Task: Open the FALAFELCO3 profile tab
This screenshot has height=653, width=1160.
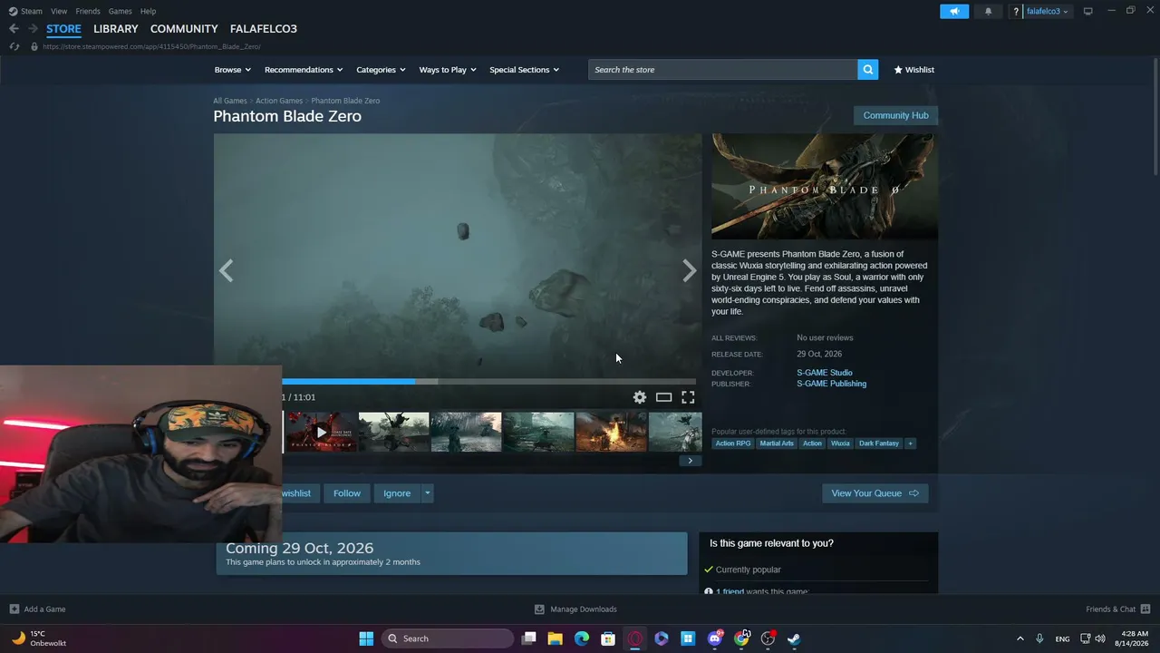Action: (x=264, y=29)
